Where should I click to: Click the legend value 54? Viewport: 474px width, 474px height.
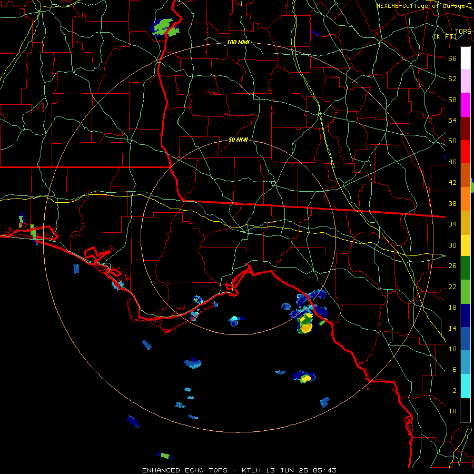pyautogui.click(x=452, y=120)
